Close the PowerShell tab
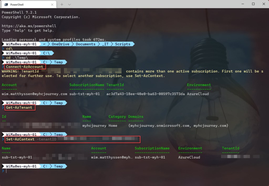The image size is (269, 186). 52,4
